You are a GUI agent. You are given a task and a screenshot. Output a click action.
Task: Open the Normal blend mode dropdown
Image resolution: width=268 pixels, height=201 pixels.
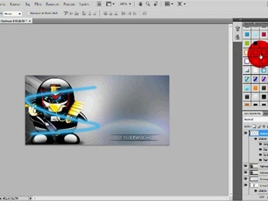(x=256, y=119)
